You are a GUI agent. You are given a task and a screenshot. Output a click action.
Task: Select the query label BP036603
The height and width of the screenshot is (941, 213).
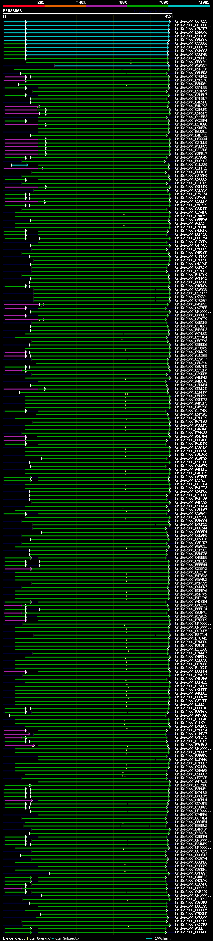tap(12, 11)
